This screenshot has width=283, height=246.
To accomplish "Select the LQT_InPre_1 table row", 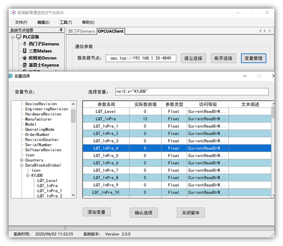I will 177,126.
